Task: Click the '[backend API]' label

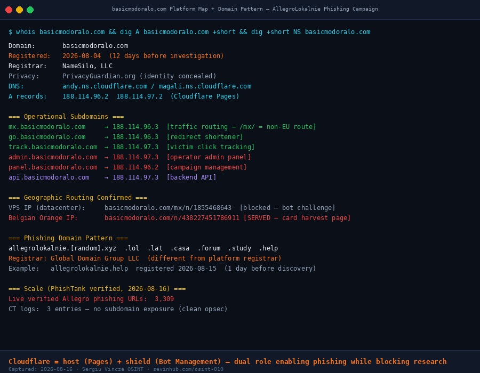Action: pos(191,177)
